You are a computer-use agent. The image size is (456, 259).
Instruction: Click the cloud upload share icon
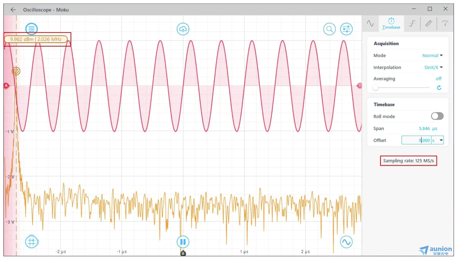pyautogui.click(x=183, y=29)
